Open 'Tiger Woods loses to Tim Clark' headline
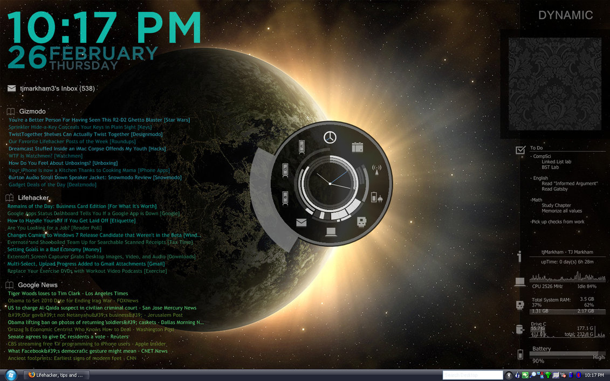610x381 pixels. coord(67,294)
